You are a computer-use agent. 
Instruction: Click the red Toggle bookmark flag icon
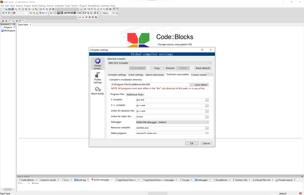87,17
